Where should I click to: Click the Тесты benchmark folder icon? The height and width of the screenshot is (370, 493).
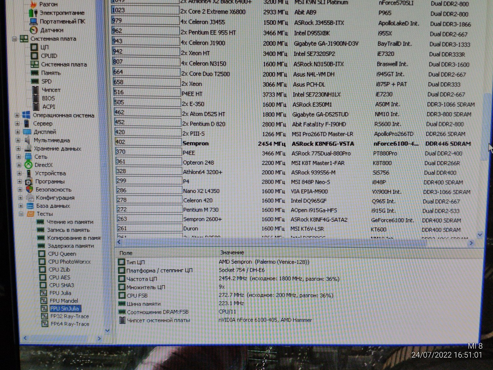point(31,214)
